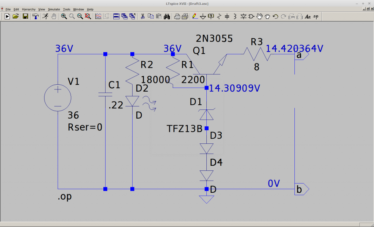Pick the Capacitor component tool
The width and height of the screenshot is (374, 227).
tap(227, 16)
